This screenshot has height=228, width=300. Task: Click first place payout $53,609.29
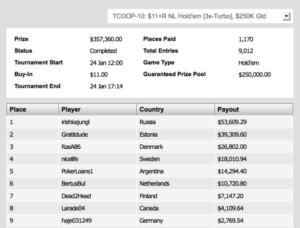pyautogui.click(x=232, y=122)
